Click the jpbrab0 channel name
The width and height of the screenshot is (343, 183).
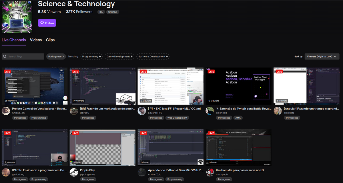pyautogui.click(x=85, y=113)
